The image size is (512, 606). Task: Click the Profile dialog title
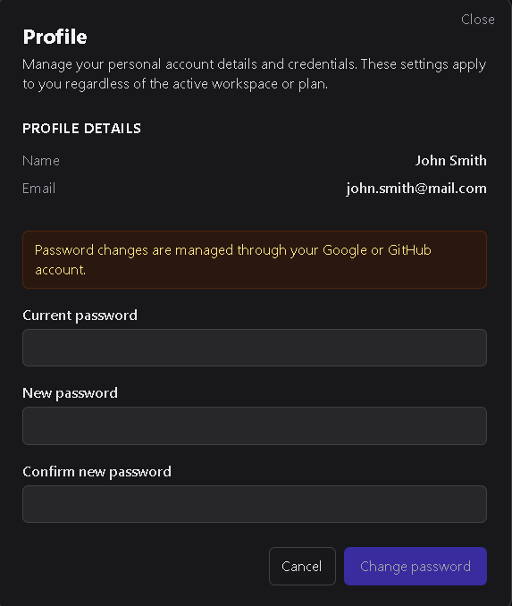point(55,38)
